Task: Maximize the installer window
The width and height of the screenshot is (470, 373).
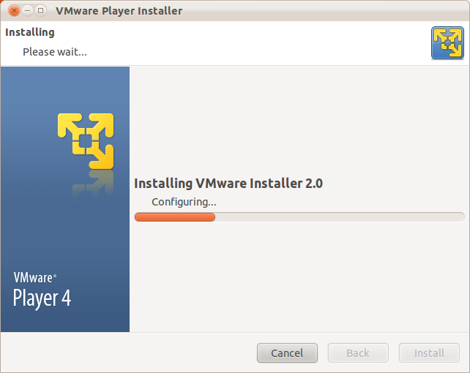Action: point(40,11)
